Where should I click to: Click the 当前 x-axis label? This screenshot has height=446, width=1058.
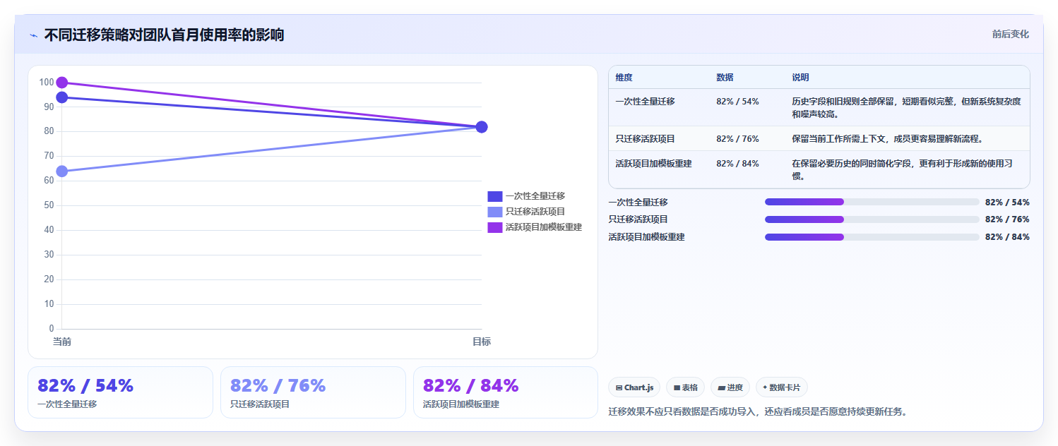(x=62, y=342)
